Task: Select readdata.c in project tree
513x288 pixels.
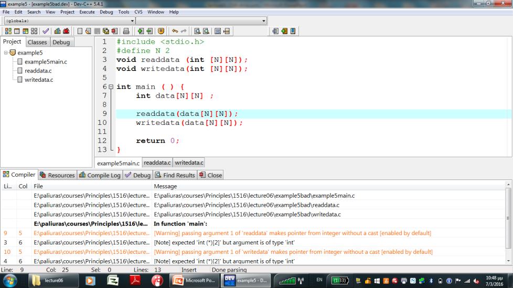Action: (x=38, y=71)
